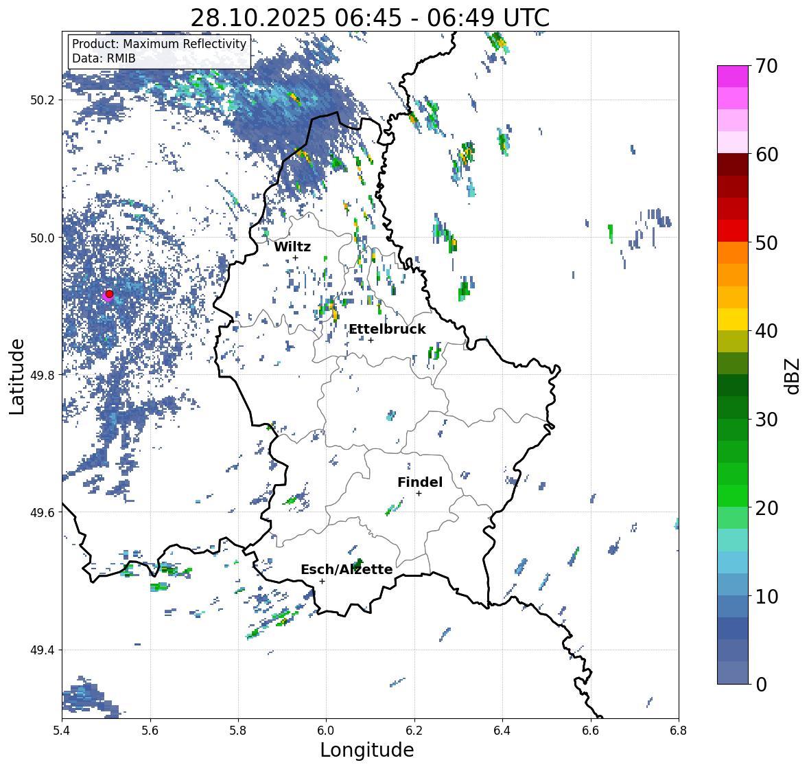
Task: Click the 49.8 latitude tick label
Action: [43, 375]
